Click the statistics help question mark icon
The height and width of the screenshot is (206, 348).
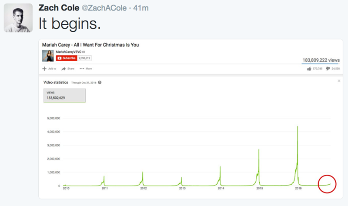(x=100, y=82)
